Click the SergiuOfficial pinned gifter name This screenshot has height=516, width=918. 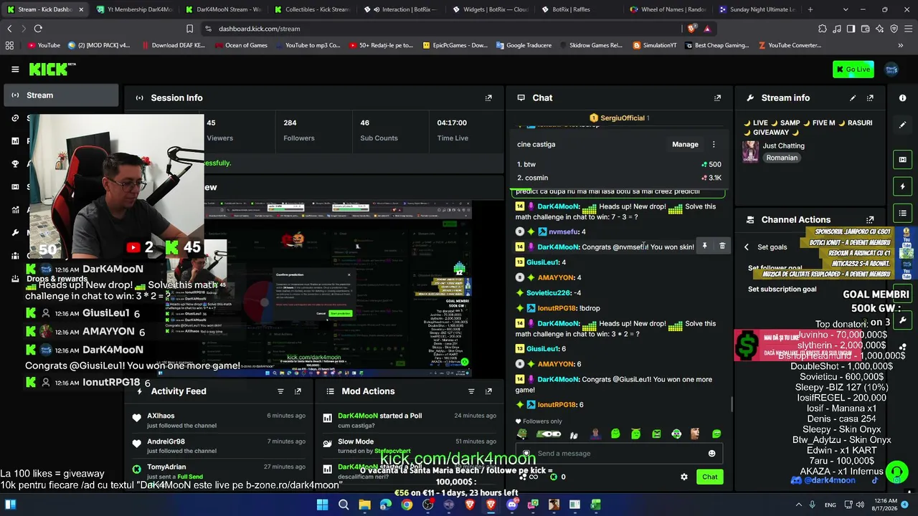pos(623,118)
